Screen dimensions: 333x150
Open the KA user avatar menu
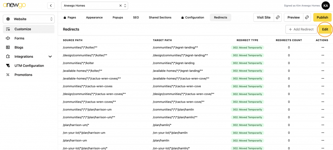click(x=326, y=6)
